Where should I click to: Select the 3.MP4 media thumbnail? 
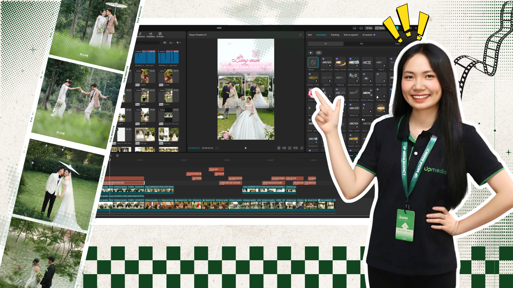coord(145,76)
